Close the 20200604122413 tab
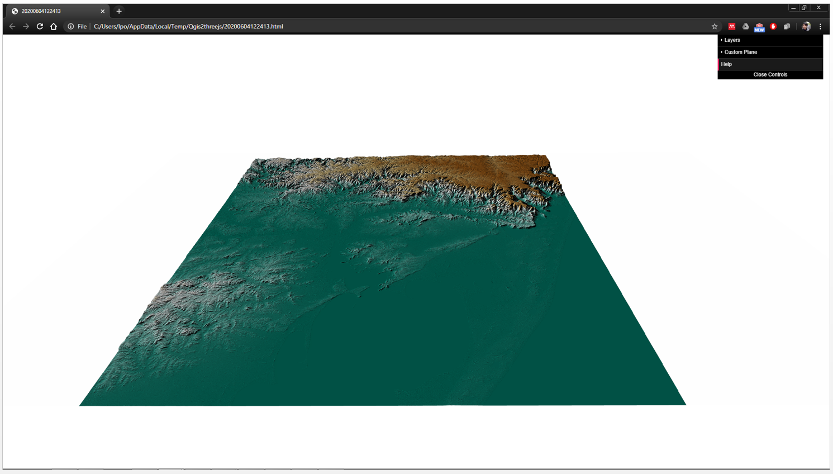833x474 pixels. click(103, 11)
